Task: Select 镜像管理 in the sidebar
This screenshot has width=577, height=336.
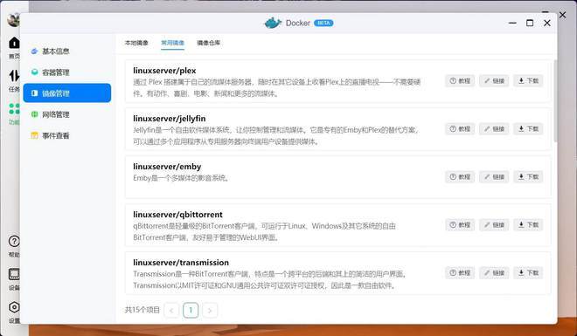Action: 67,93
